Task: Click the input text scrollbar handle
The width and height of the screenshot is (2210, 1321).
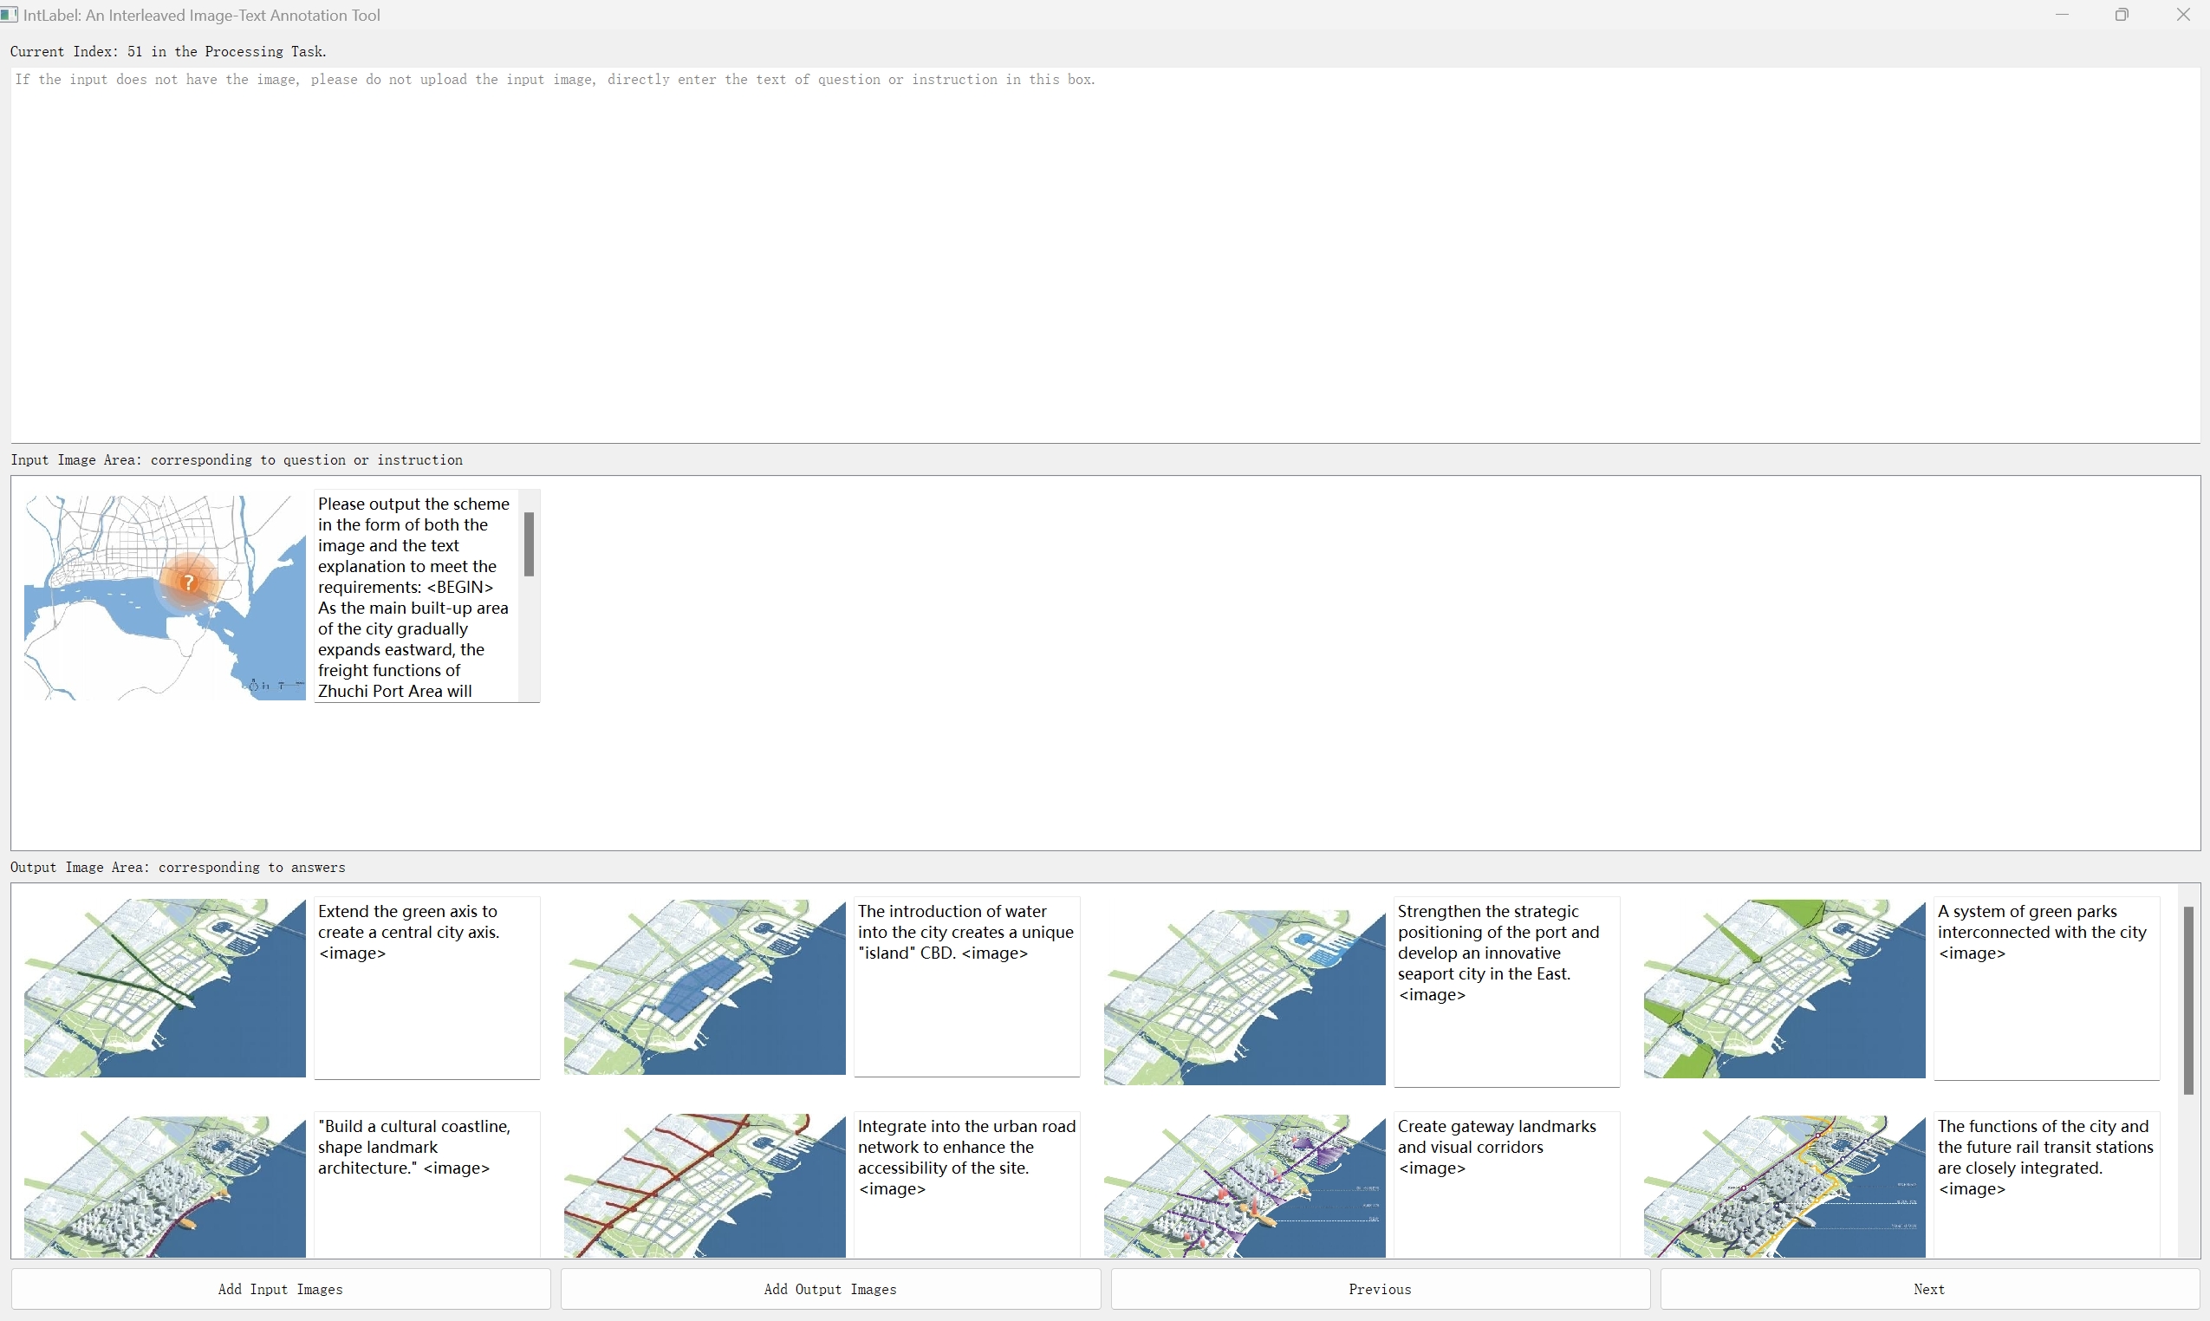Action: pos(529,543)
